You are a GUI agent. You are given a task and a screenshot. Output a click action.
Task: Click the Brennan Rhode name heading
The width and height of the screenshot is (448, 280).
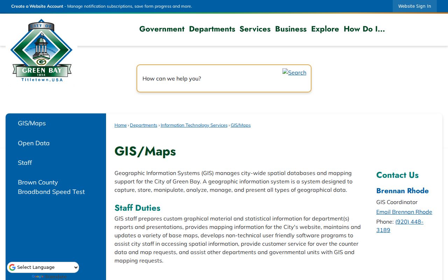tap(402, 191)
